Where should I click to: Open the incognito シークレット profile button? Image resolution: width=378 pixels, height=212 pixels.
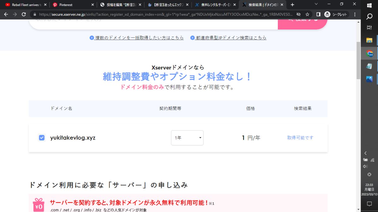(x=336, y=14)
